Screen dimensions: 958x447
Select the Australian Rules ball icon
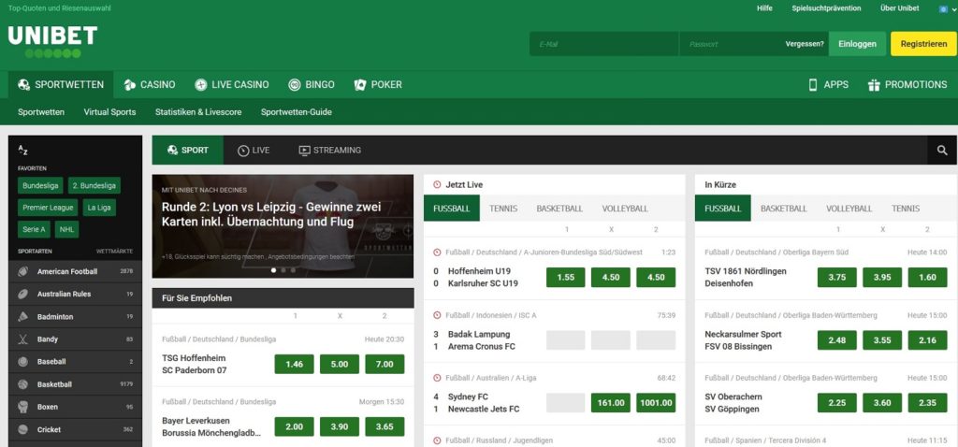point(23,294)
